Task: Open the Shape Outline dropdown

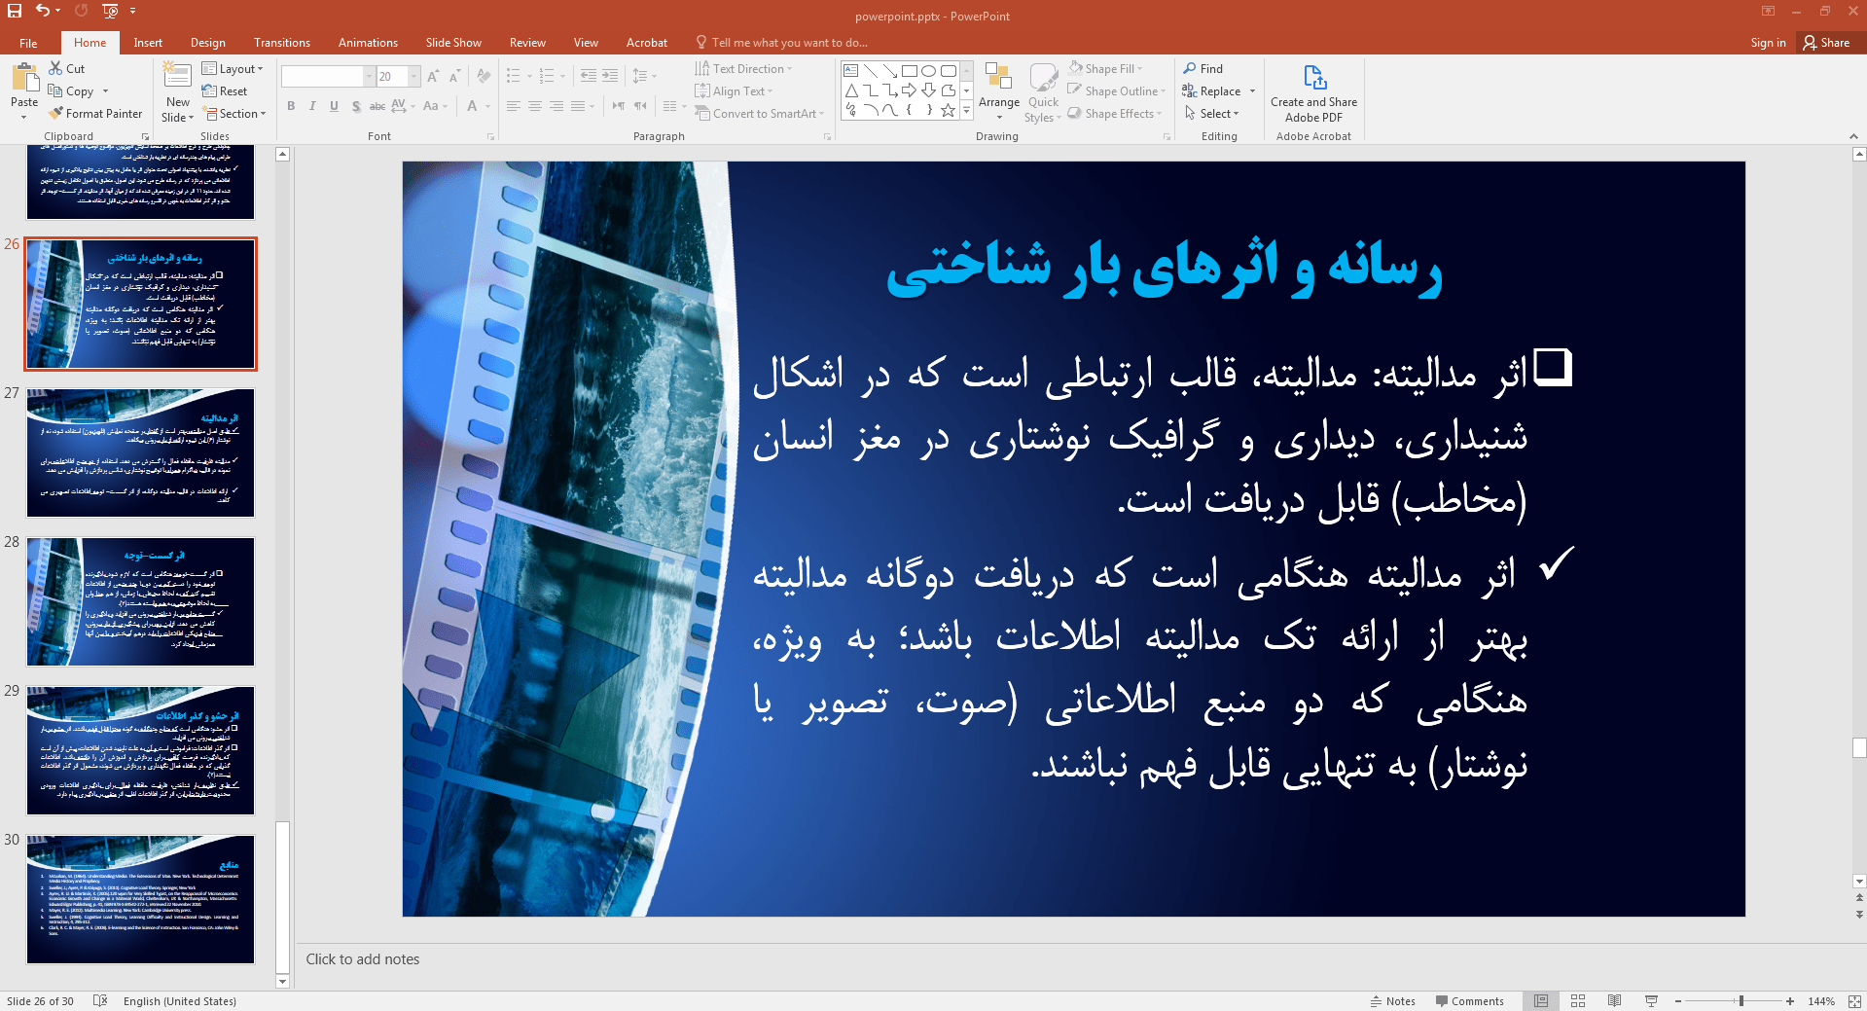Action: point(1117,91)
